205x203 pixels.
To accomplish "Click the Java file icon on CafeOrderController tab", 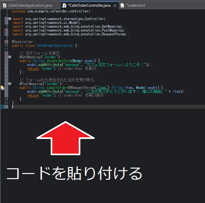I will pos(64,5).
